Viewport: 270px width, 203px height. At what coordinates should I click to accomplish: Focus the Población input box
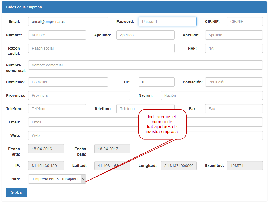click(234, 82)
